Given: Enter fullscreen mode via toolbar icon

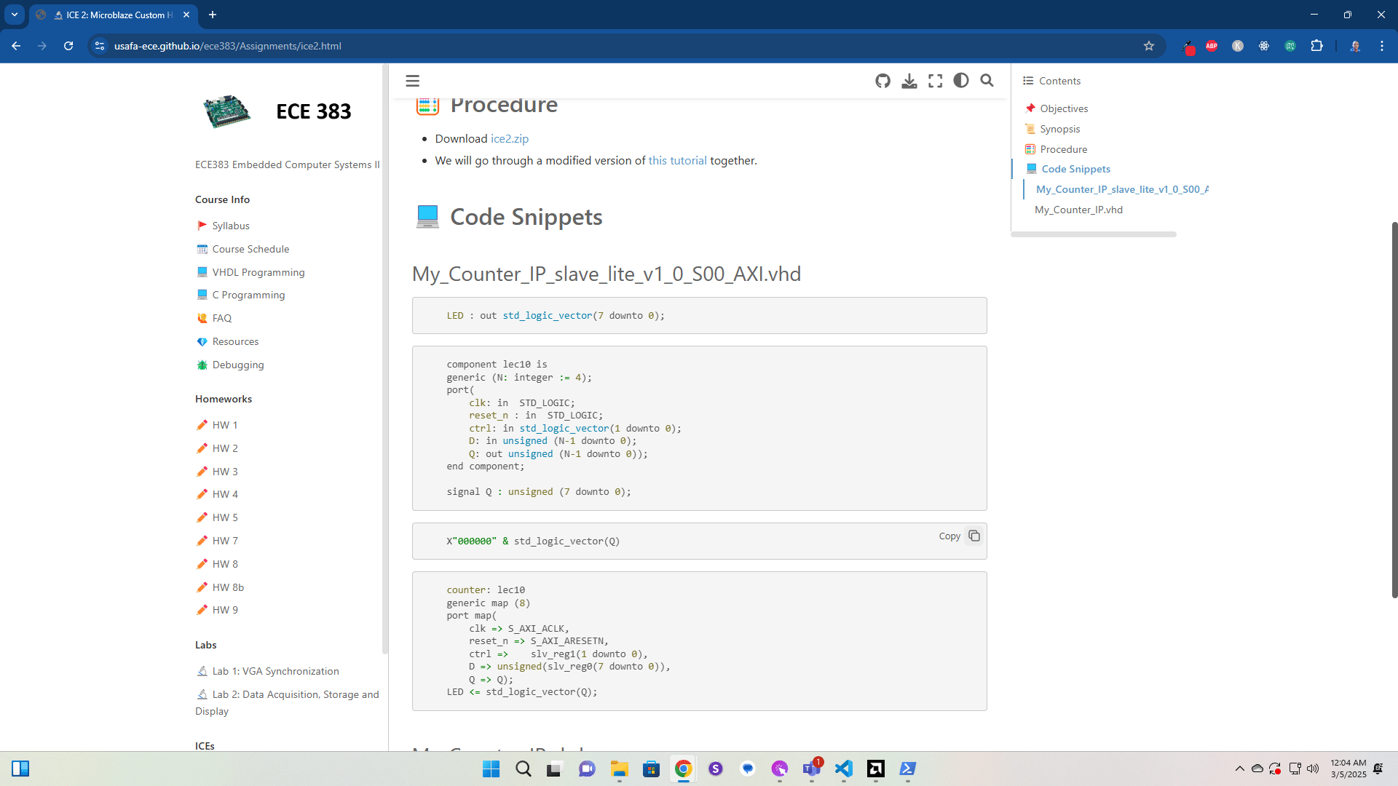Looking at the screenshot, I should tap(935, 81).
